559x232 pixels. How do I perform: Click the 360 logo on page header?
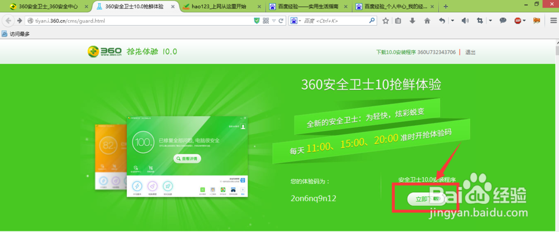(105, 52)
